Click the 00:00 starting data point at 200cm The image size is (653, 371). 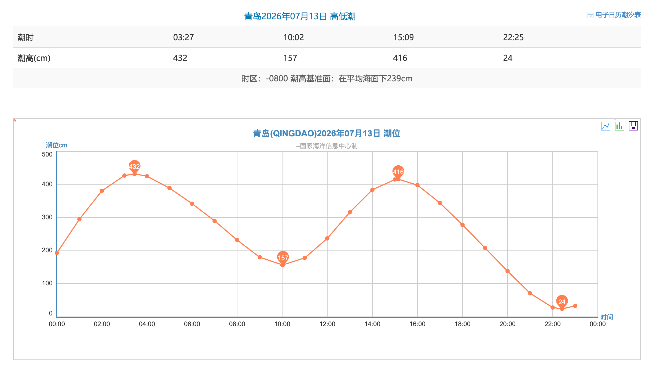(57, 253)
